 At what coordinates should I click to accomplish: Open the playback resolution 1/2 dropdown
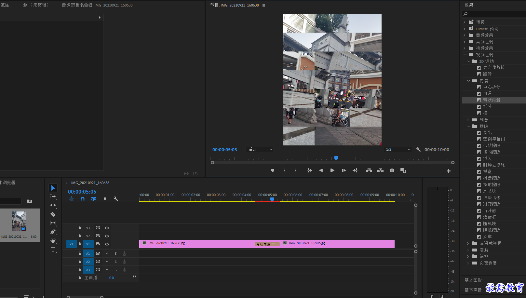coord(398,150)
